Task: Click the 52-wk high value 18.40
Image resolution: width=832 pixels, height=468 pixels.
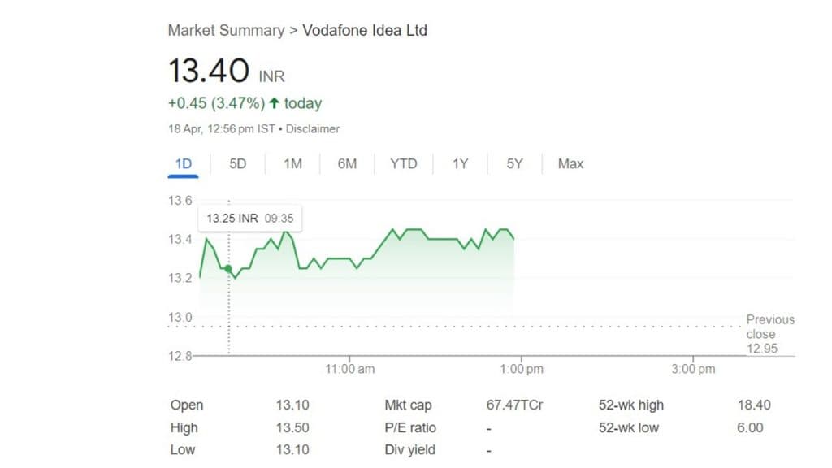Action: (753, 405)
